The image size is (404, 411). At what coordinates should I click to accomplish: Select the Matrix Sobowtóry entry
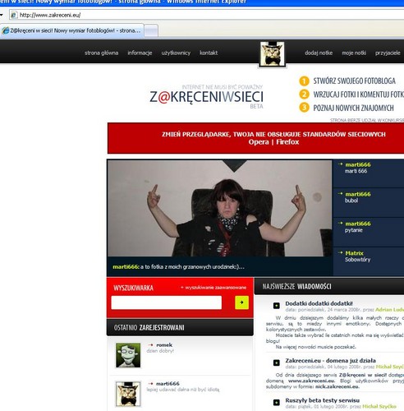(x=369, y=261)
